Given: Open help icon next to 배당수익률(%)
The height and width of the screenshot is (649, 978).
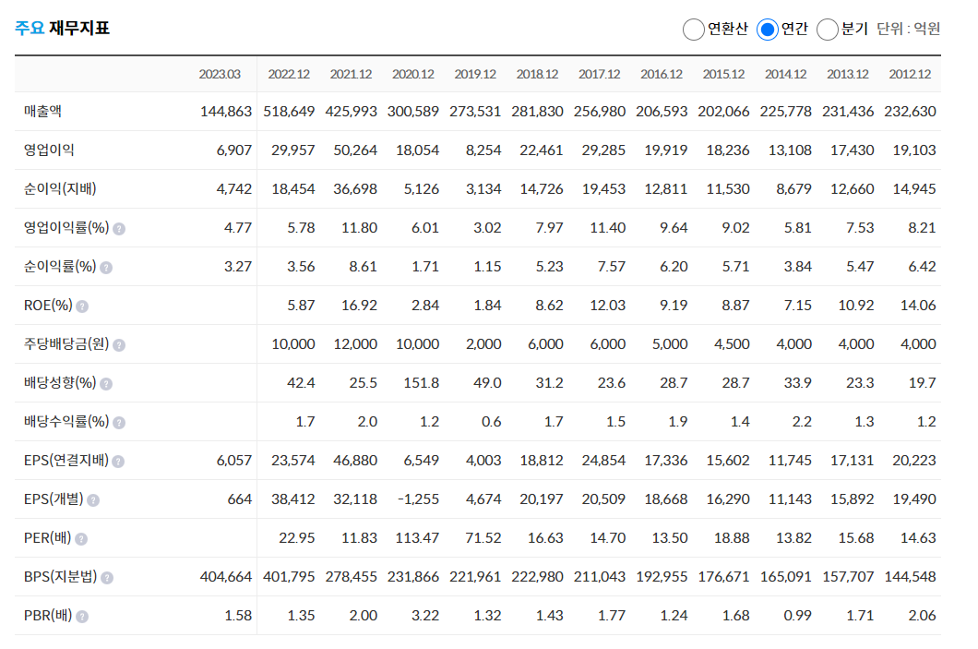Looking at the screenshot, I should coord(119,423).
